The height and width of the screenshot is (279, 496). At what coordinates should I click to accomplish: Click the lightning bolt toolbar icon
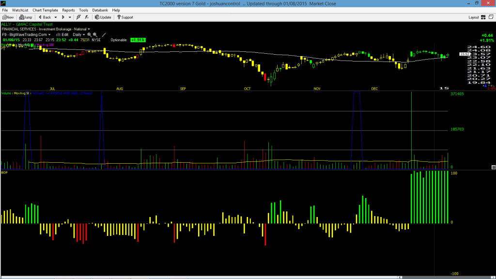click(x=78, y=17)
